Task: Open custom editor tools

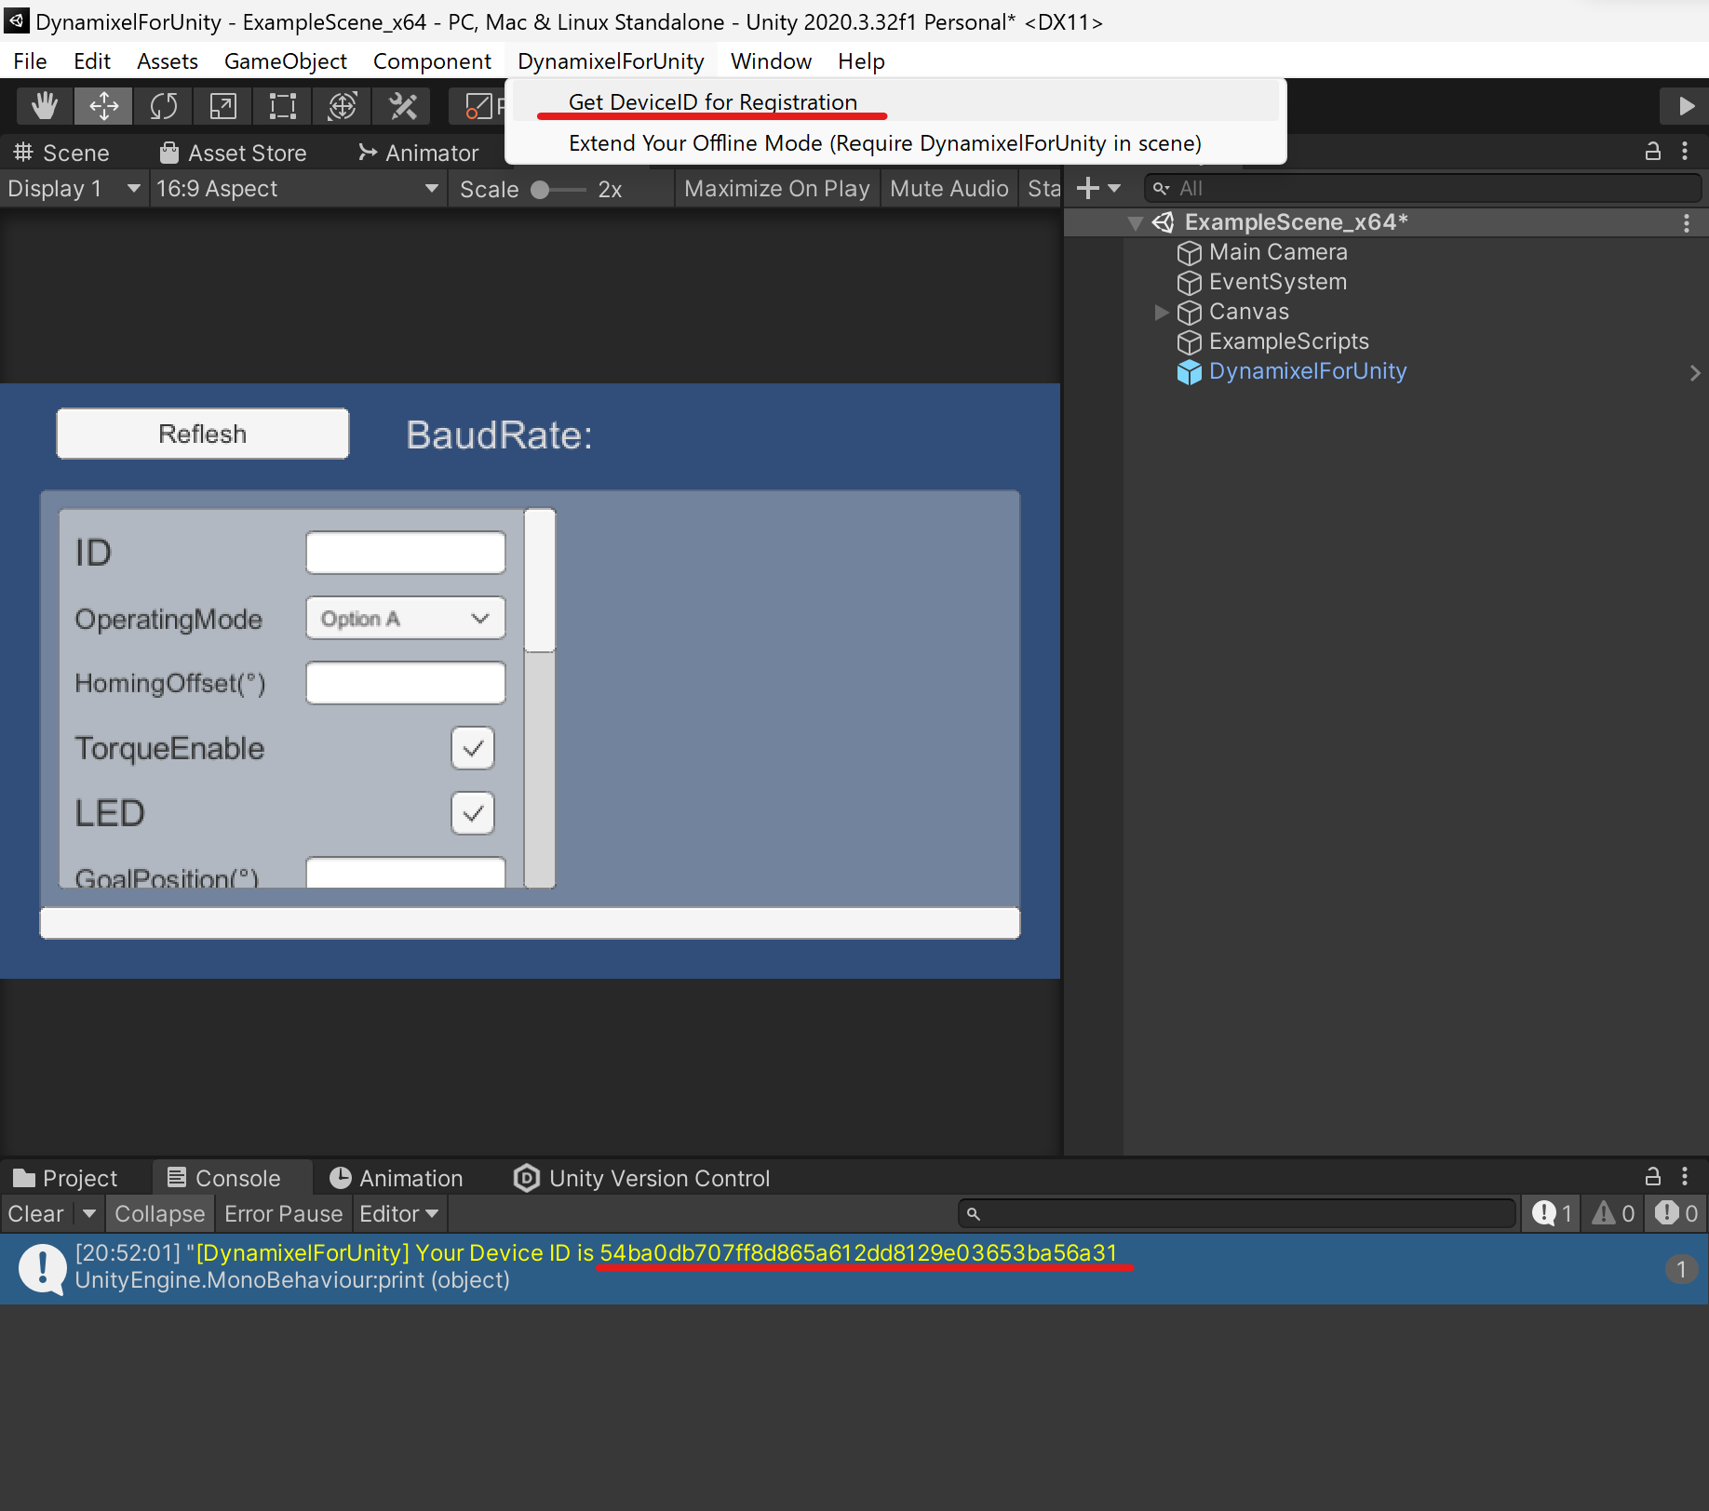Action: tap(402, 106)
